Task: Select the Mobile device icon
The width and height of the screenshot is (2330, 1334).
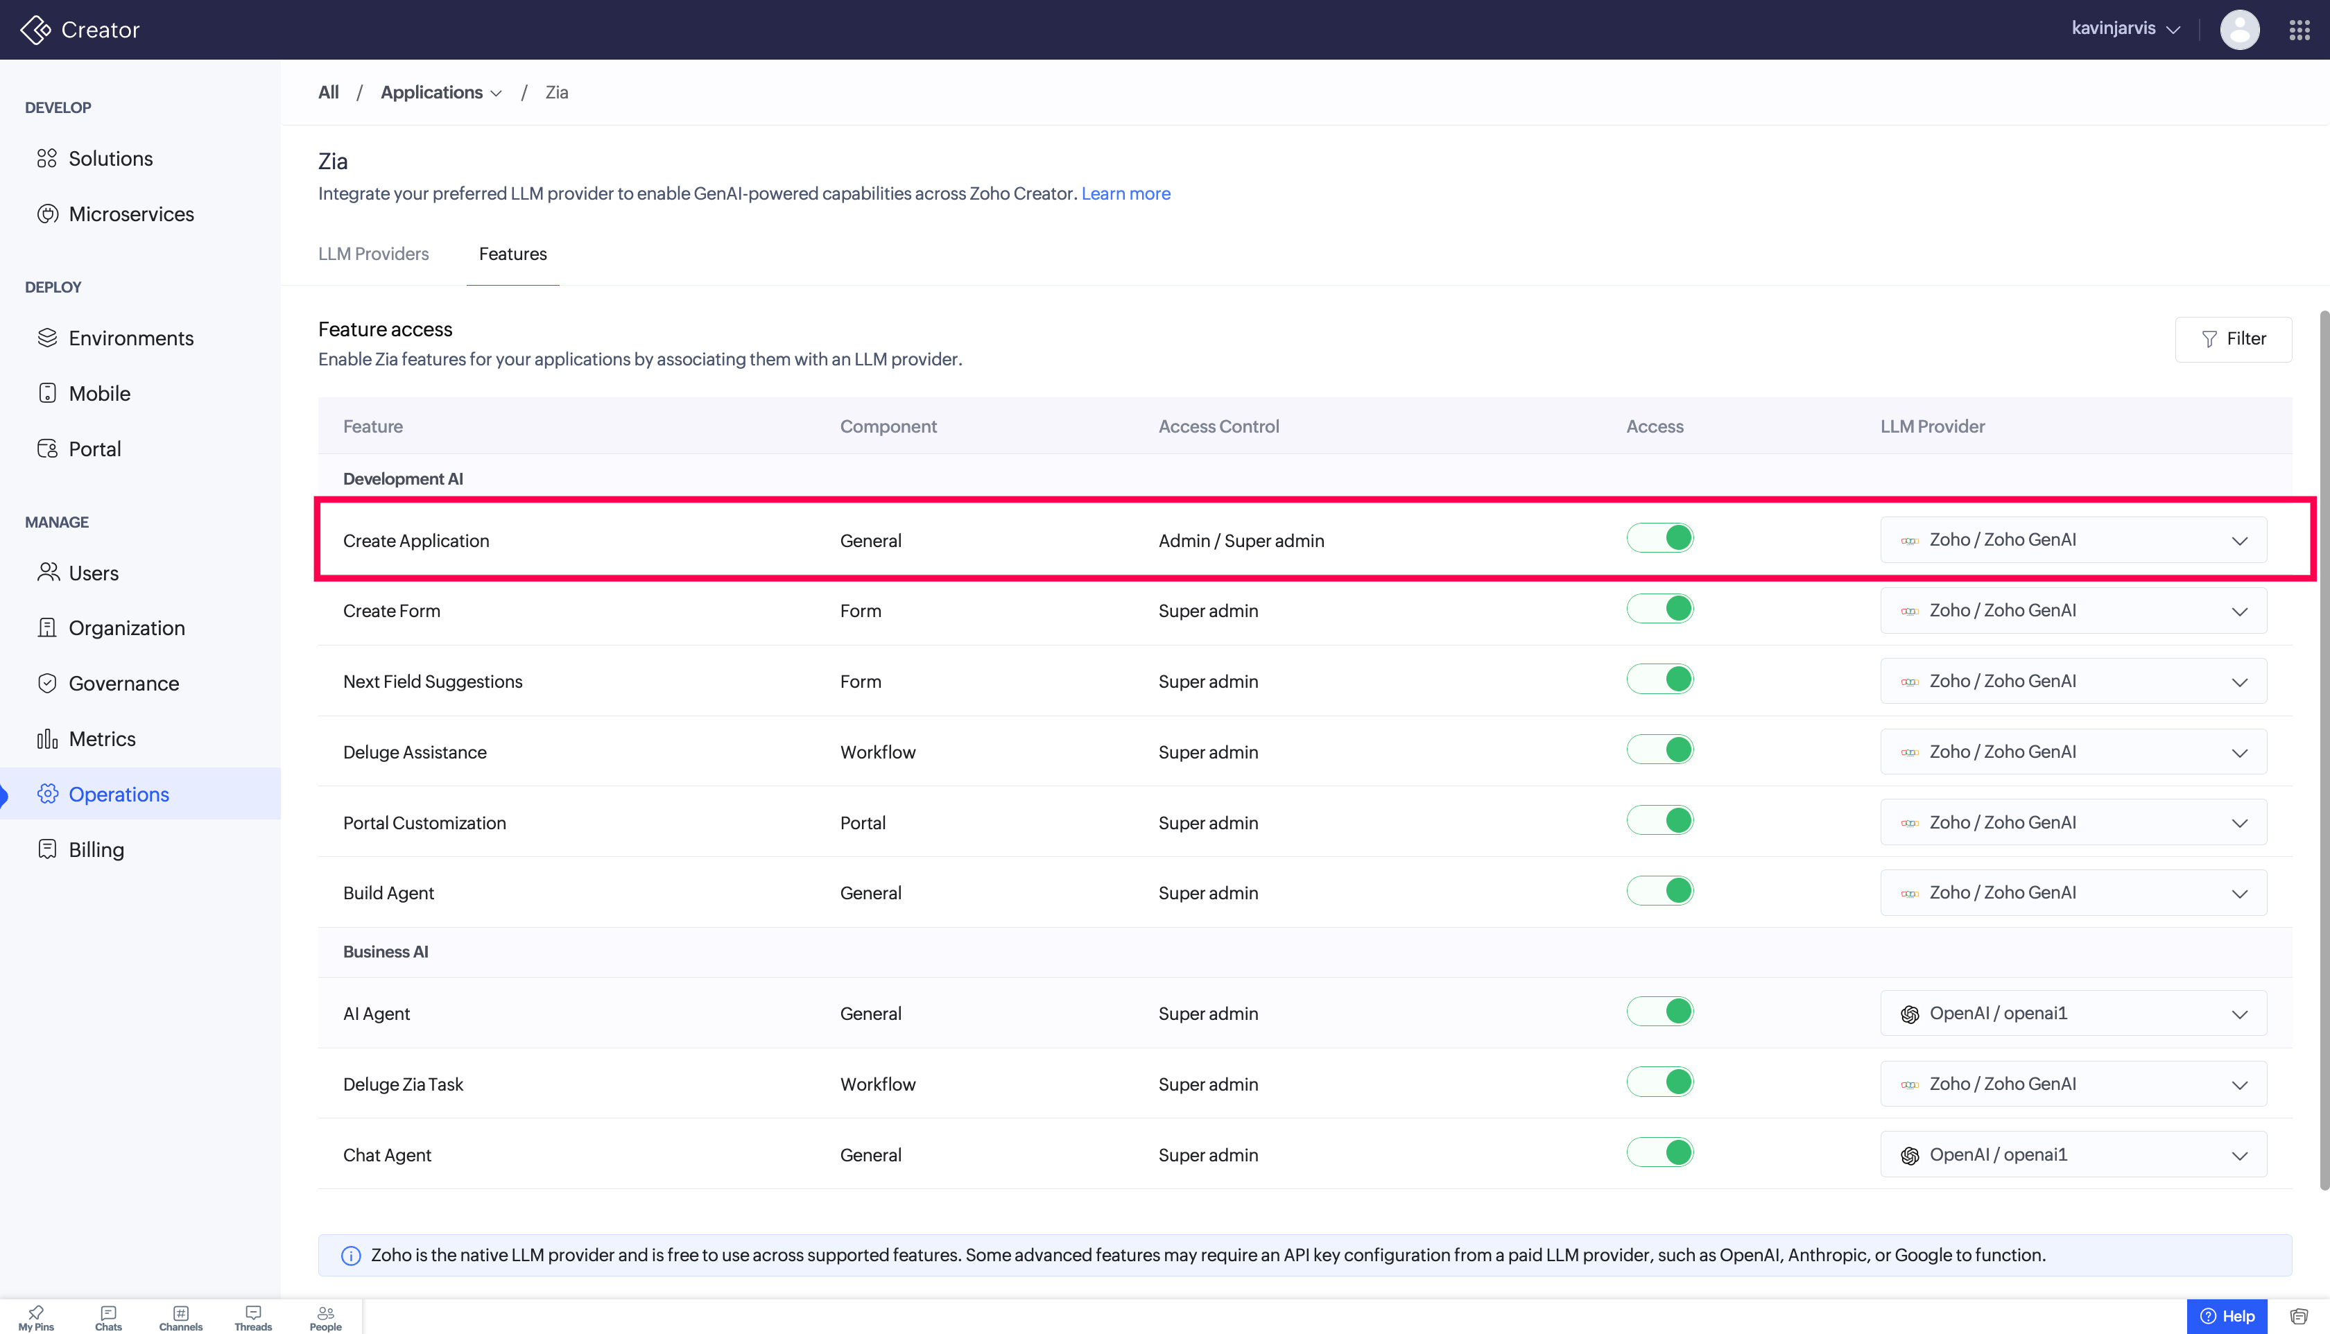Action: [x=46, y=393]
